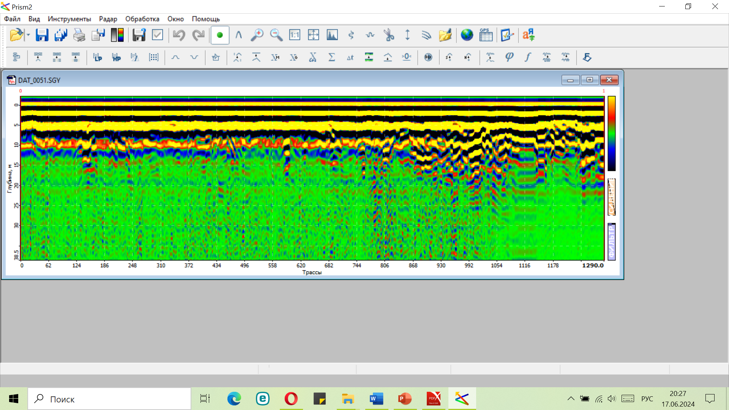Image resolution: width=729 pixels, height=410 pixels.
Task: Apply the LP low-pass filter tool
Action: tap(98, 57)
